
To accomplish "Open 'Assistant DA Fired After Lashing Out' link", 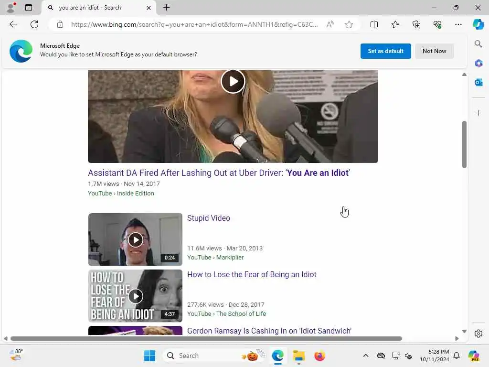I will tap(219, 173).
